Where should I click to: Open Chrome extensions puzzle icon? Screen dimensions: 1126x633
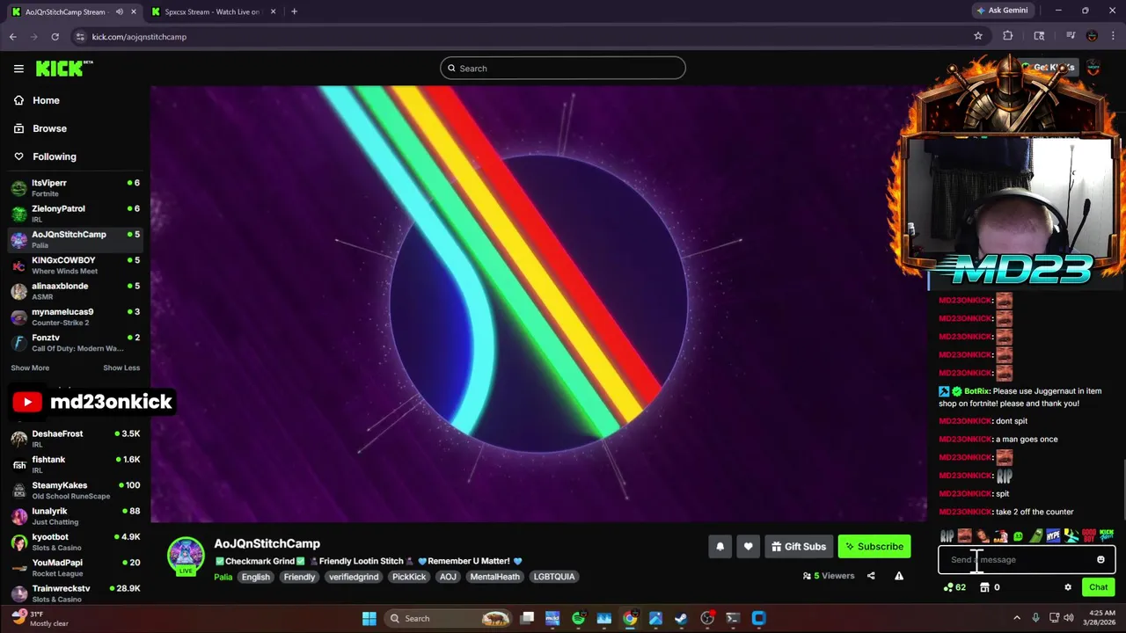[1008, 36]
